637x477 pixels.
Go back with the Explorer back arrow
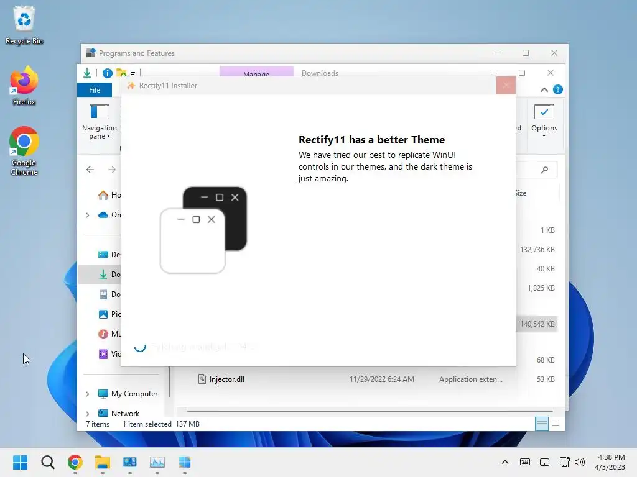(x=90, y=170)
